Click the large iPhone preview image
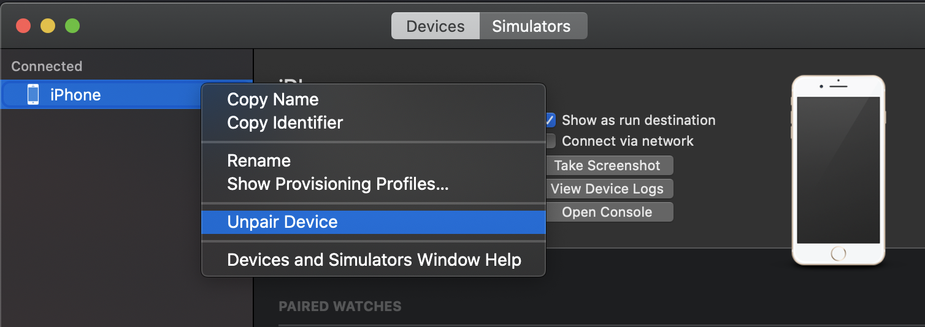This screenshot has height=327, width=925. click(x=838, y=170)
